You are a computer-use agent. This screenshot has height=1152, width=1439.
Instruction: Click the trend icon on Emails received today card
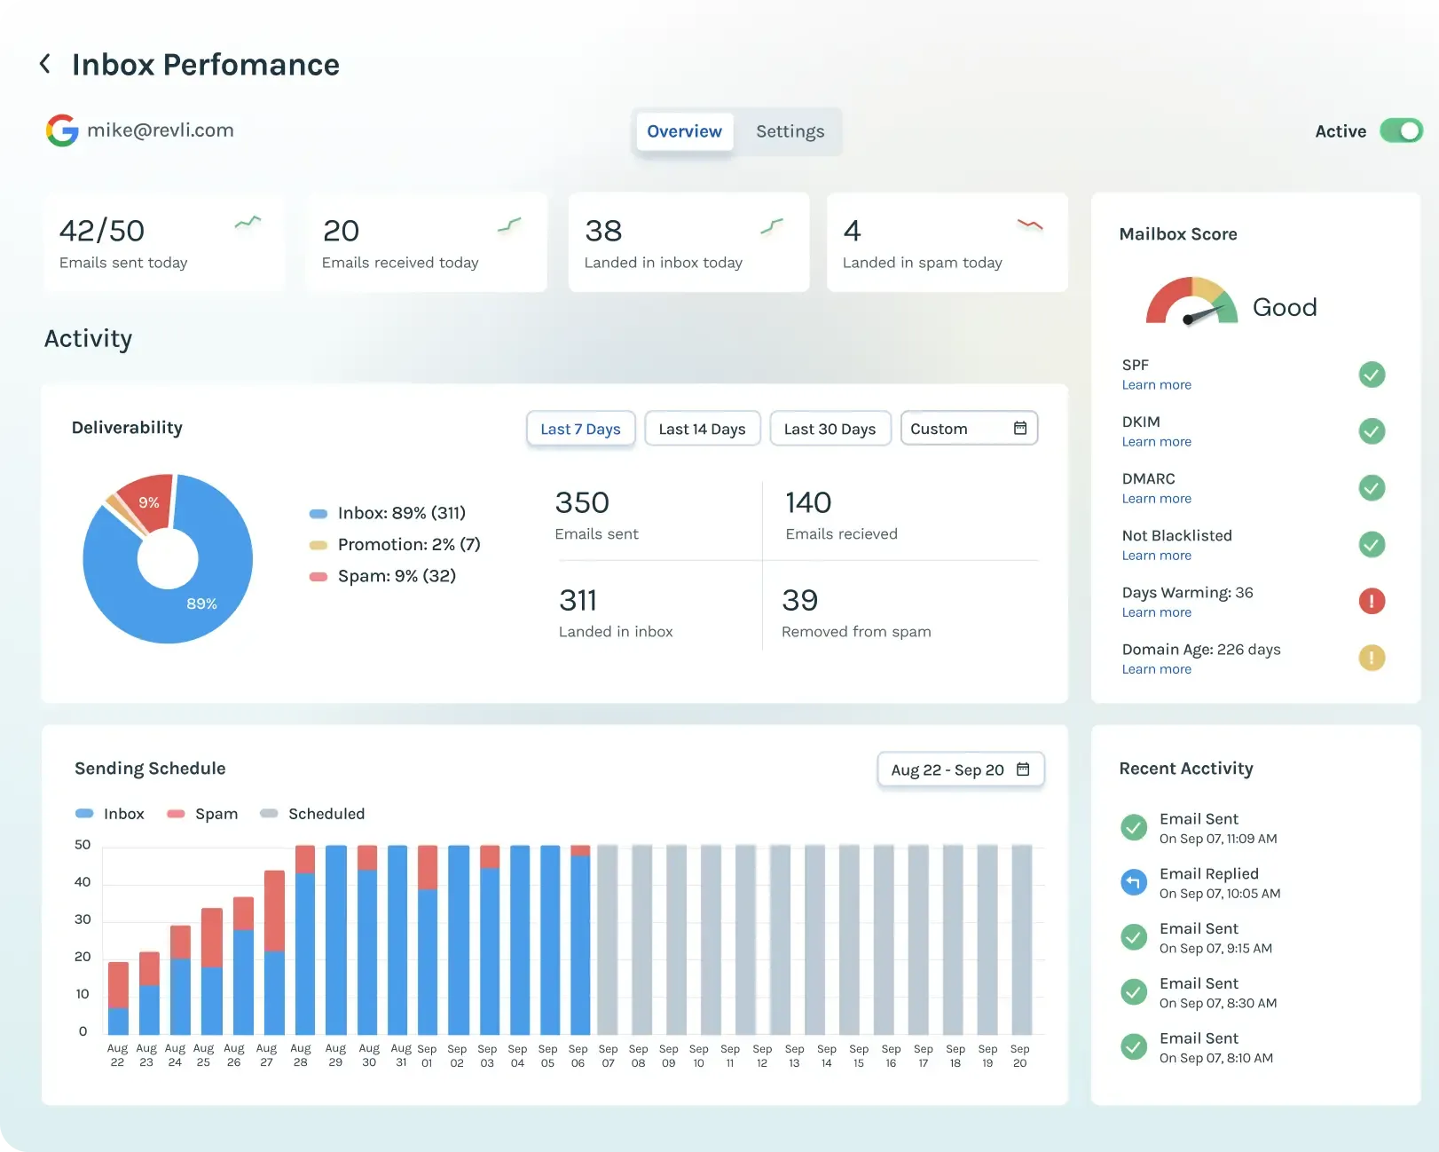[x=509, y=225]
